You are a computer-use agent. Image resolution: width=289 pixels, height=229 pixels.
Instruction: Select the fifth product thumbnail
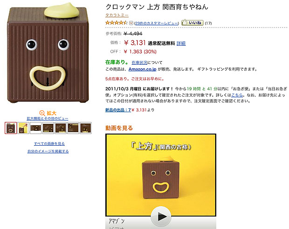click(61, 128)
